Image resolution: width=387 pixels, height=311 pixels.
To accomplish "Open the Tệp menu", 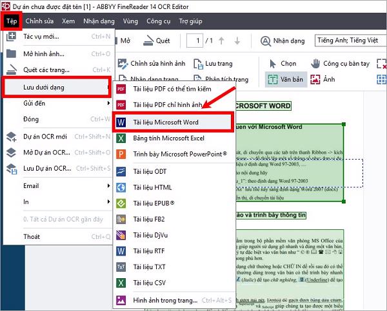I will tap(12, 21).
